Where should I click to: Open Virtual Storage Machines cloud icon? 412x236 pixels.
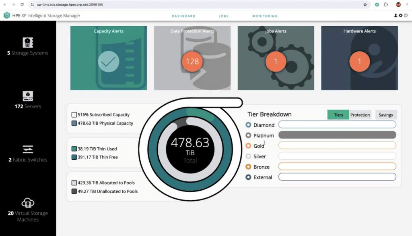(x=28, y=203)
